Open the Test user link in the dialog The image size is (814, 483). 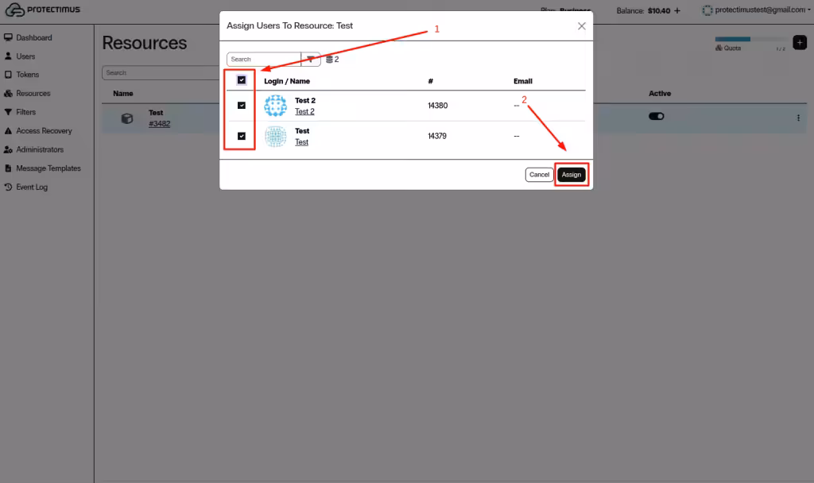coord(301,142)
